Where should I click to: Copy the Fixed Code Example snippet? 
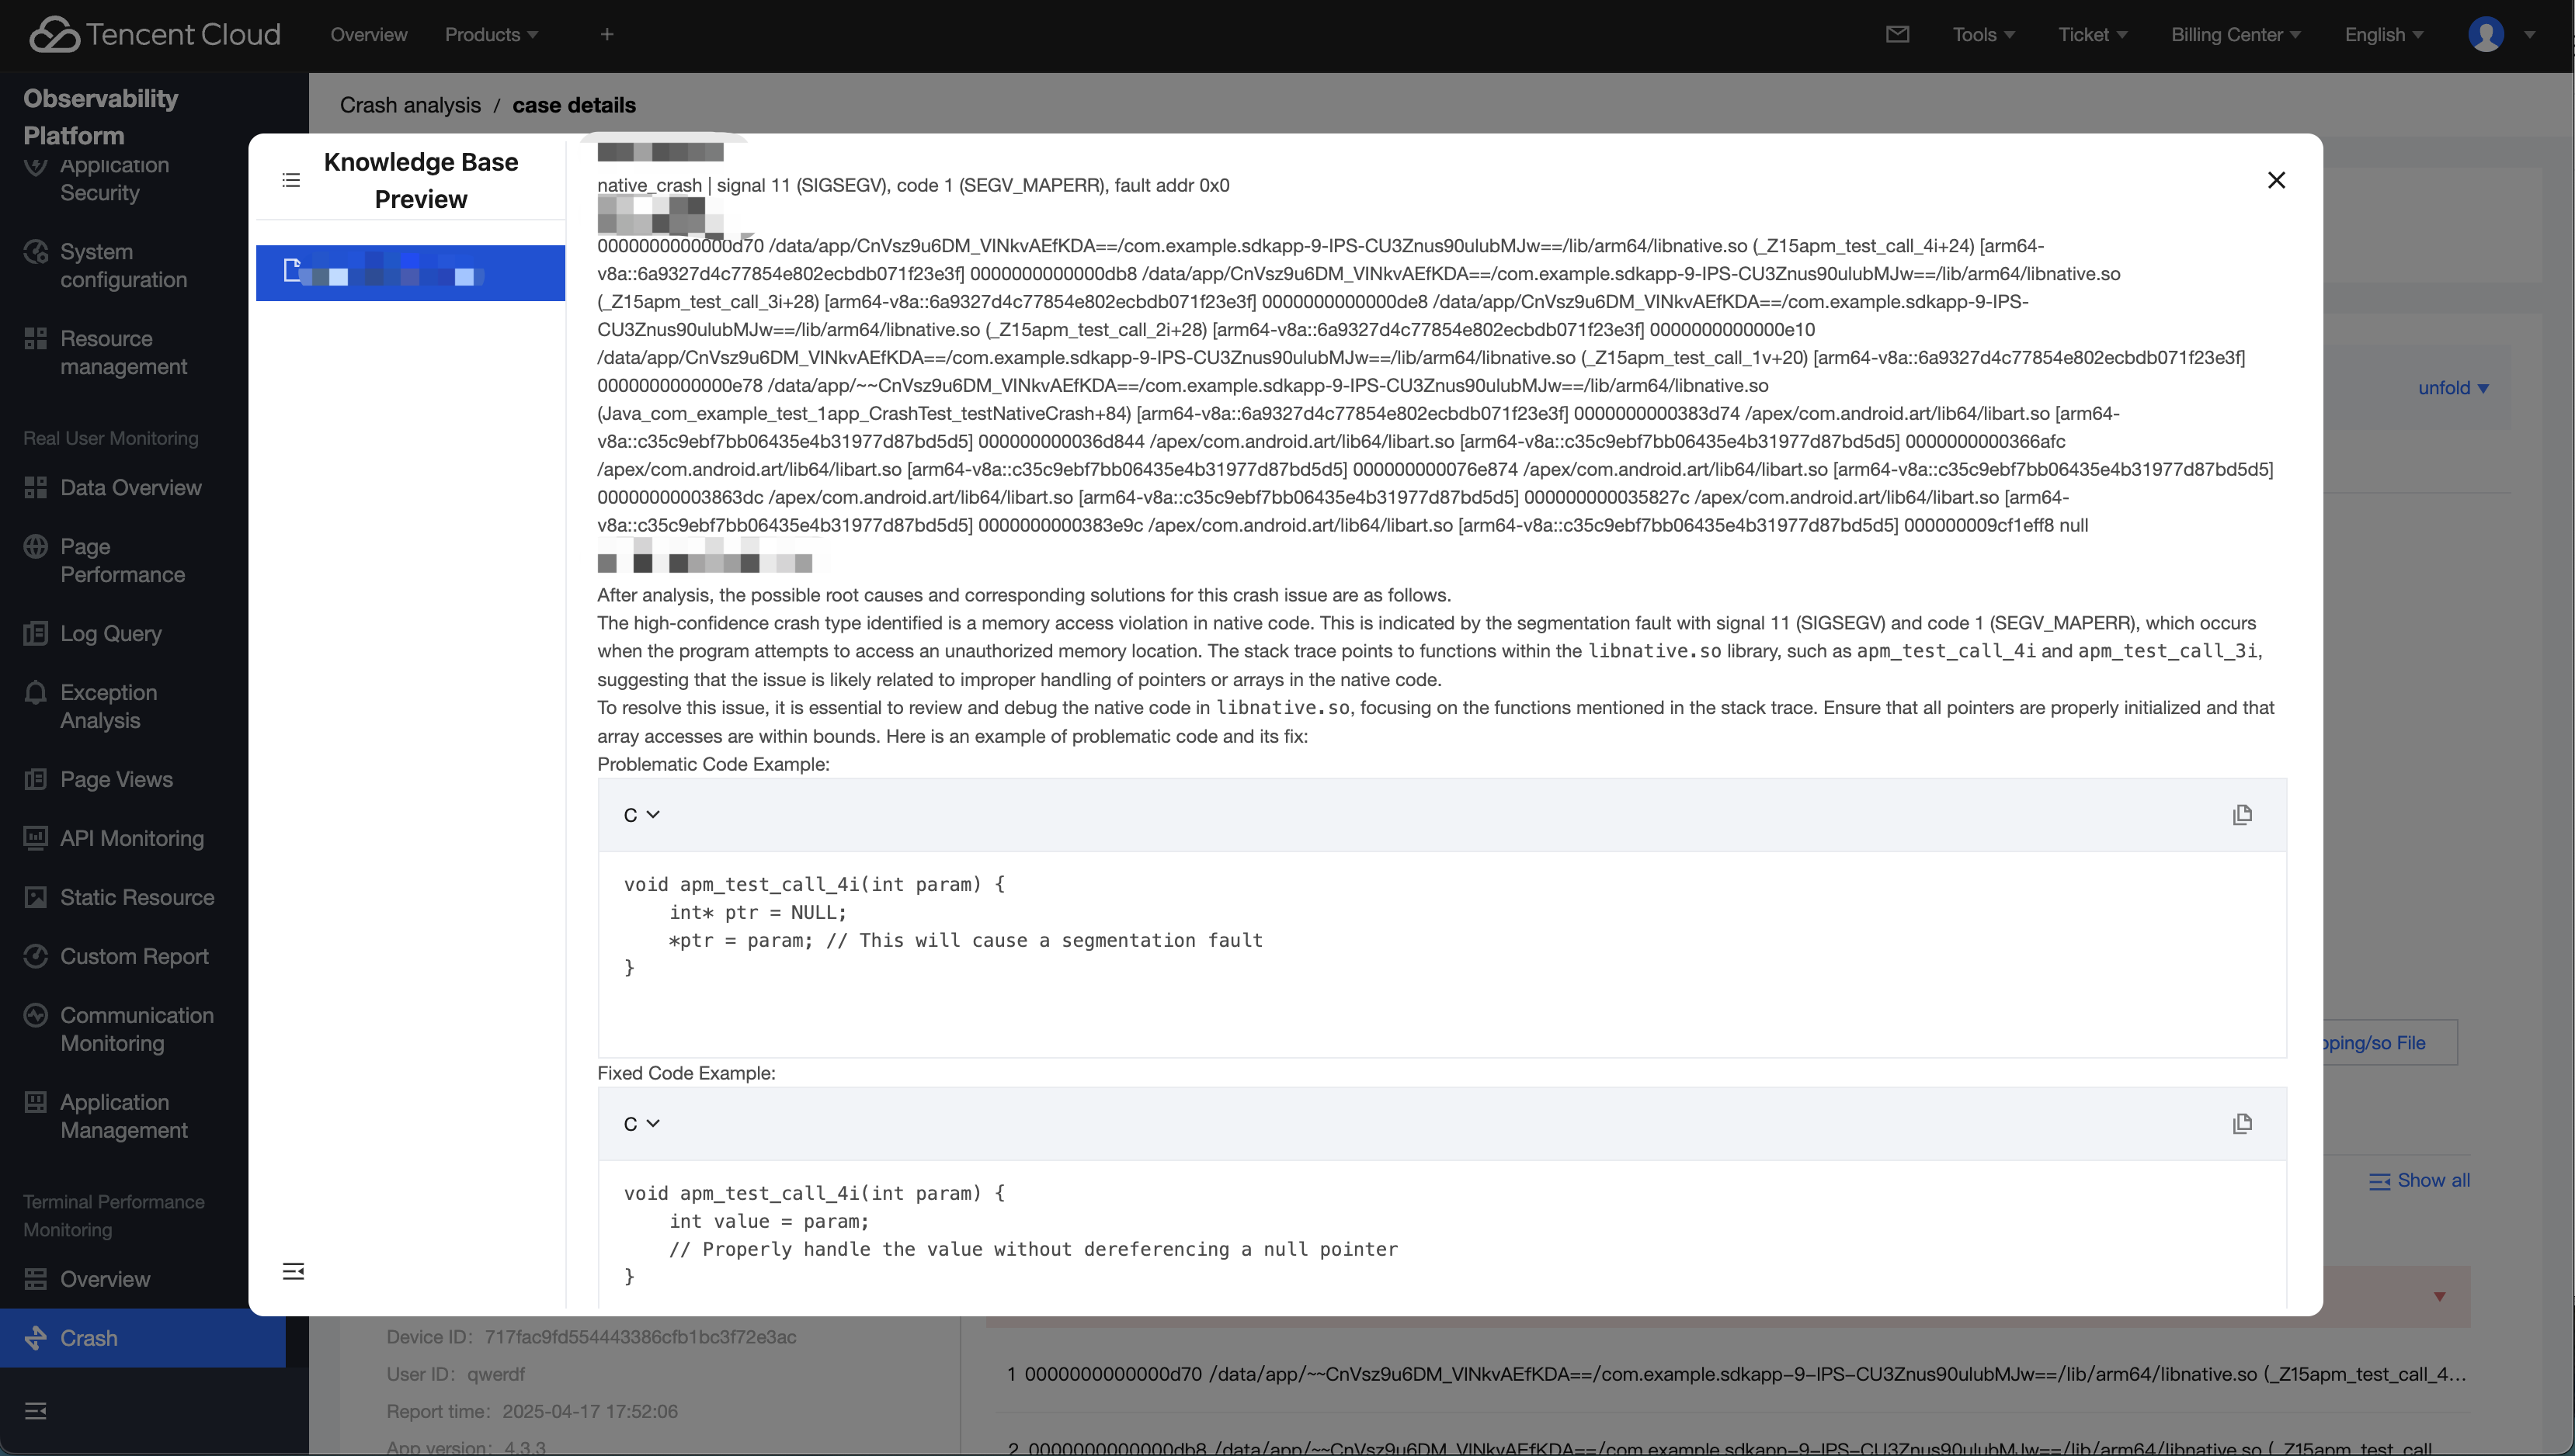coord(2241,1124)
